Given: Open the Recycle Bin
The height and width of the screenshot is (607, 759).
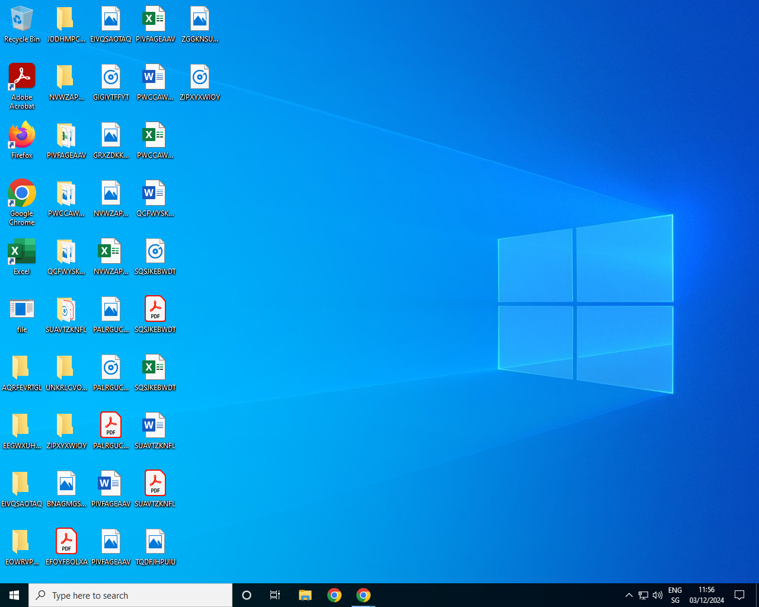Looking at the screenshot, I should tap(22, 20).
